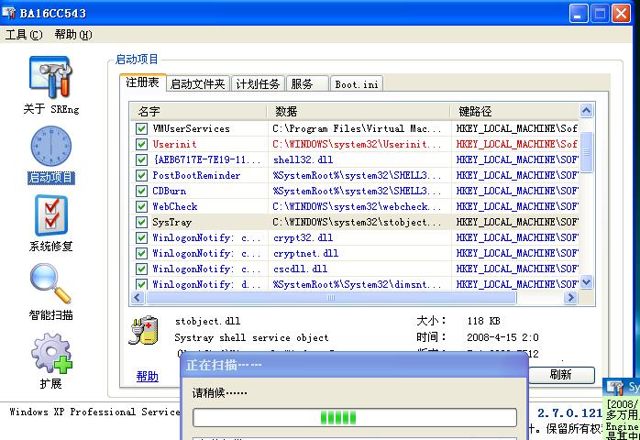Toggle checkbox for {AEB6717E-7E19-11... entry

point(141,159)
